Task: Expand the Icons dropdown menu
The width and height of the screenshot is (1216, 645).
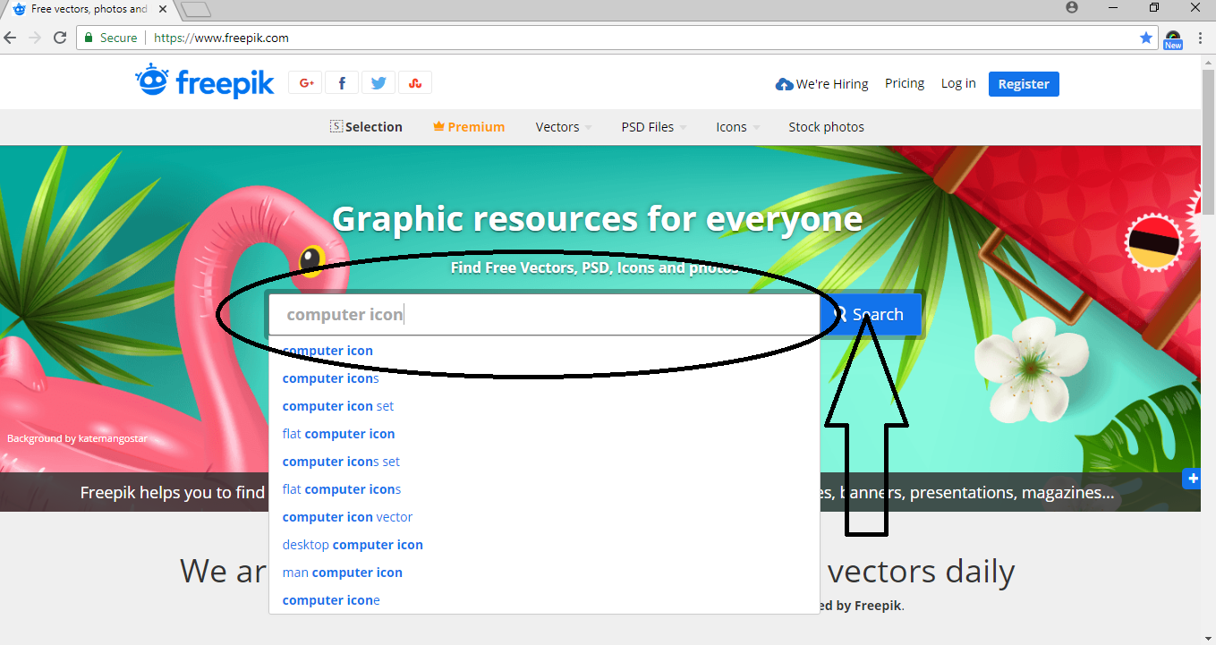Action: pos(738,127)
